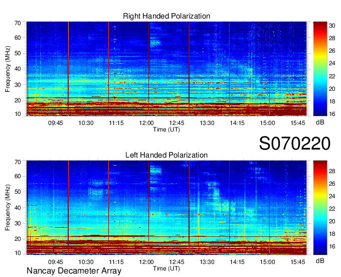Click the 11:15 time tick under Right Handed plot
Screen dimensions: 341x277
coord(116,123)
